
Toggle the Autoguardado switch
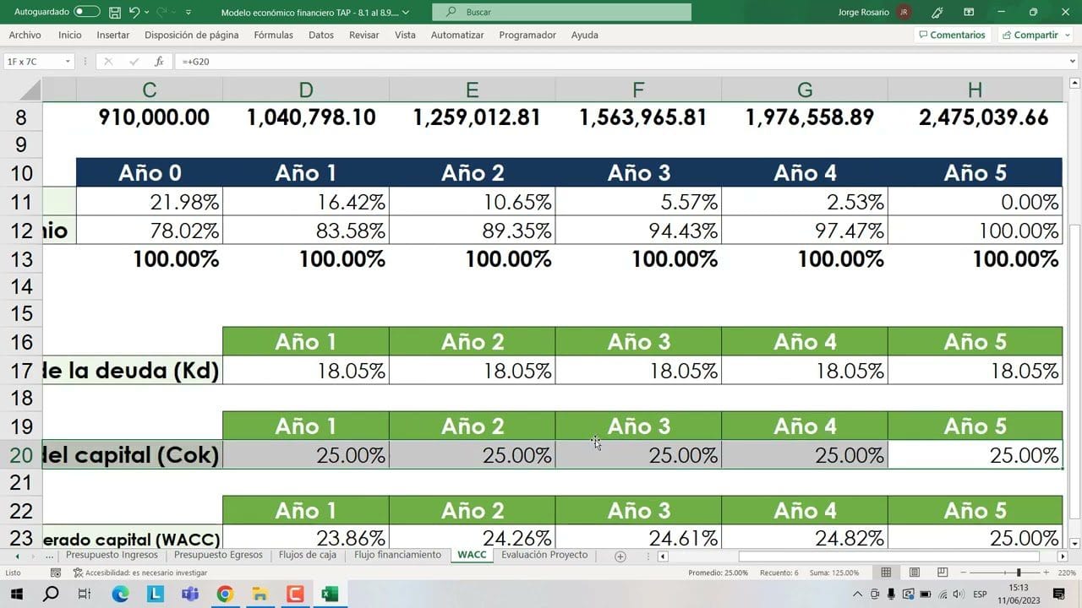click(86, 13)
